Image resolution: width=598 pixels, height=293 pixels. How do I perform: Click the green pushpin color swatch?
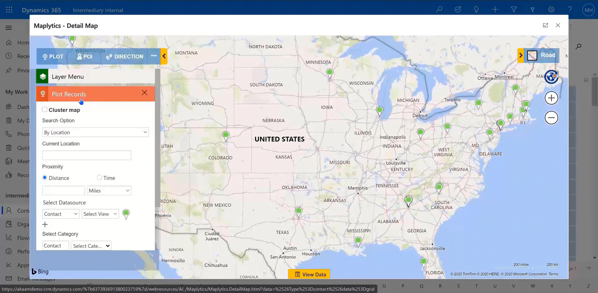[x=126, y=214]
